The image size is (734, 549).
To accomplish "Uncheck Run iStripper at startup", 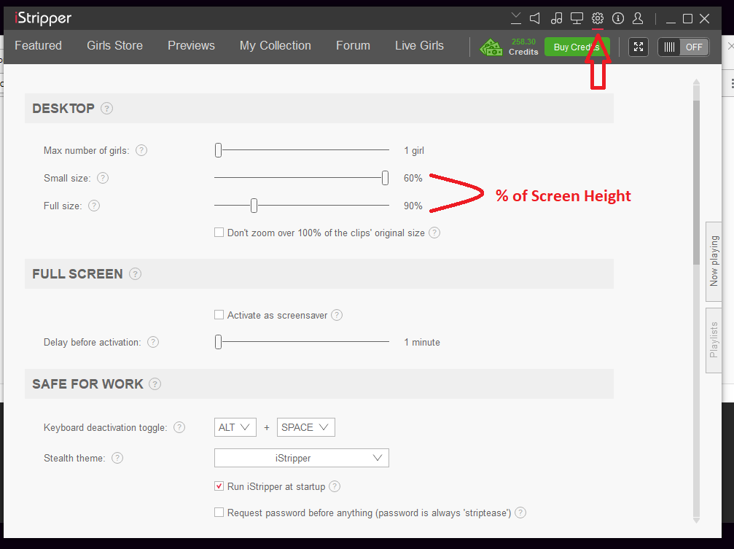I will (219, 486).
